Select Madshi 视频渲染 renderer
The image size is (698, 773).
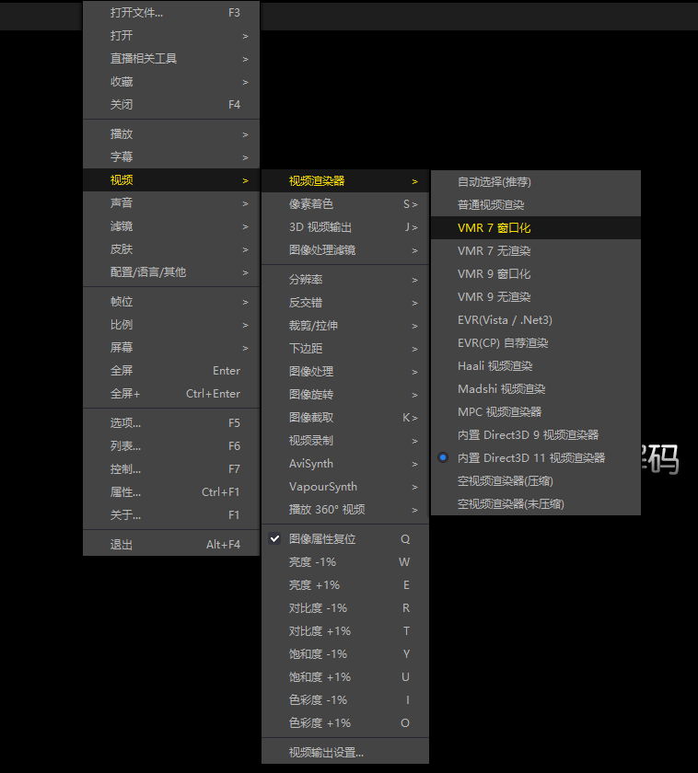[501, 389]
